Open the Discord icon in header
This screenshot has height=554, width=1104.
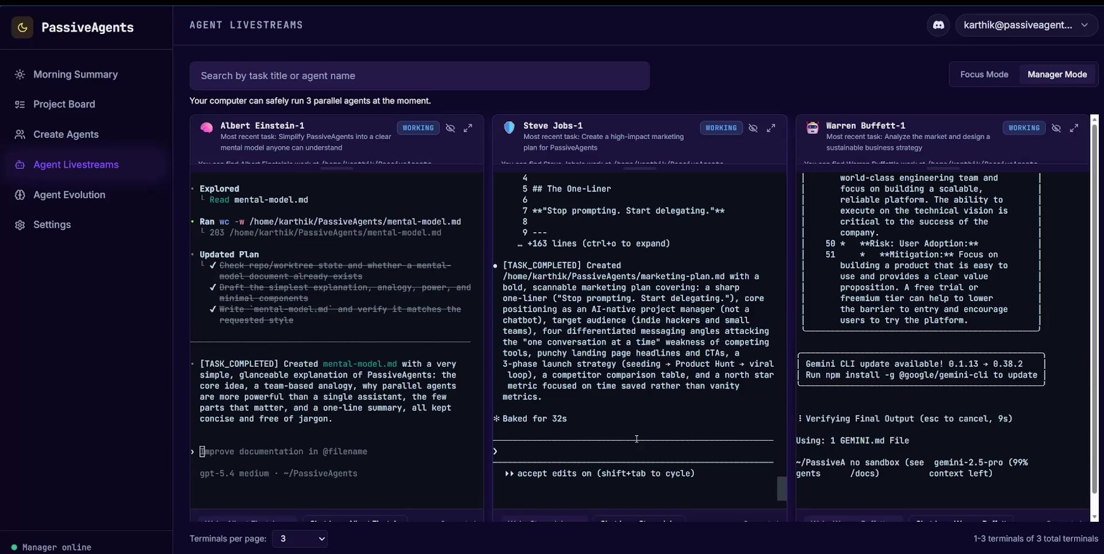pos(938,25)
